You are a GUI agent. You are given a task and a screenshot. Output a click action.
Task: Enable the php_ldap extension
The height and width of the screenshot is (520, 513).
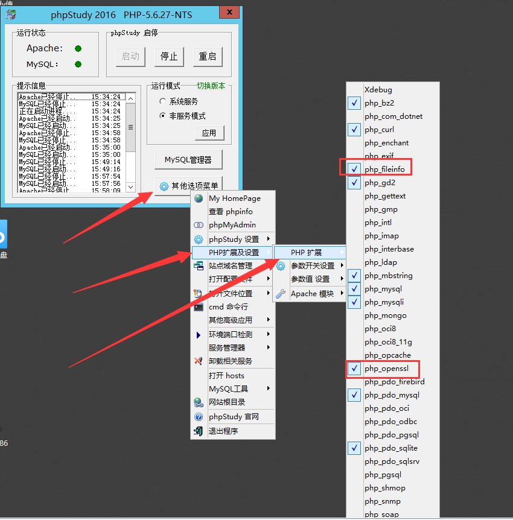coord(393,262)
